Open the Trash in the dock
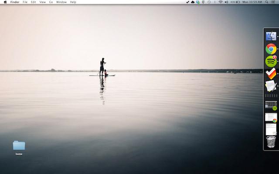Image resolution: width=279 pixels, height=174 pixels. pos(271,142)
